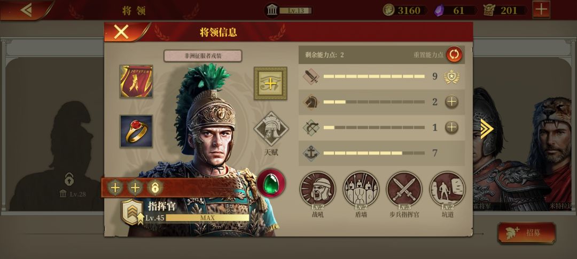This screenshot has width=577, height=259.
Task: Open the Jupiter banner equipment slot
Action: click(x=136, y=82)
